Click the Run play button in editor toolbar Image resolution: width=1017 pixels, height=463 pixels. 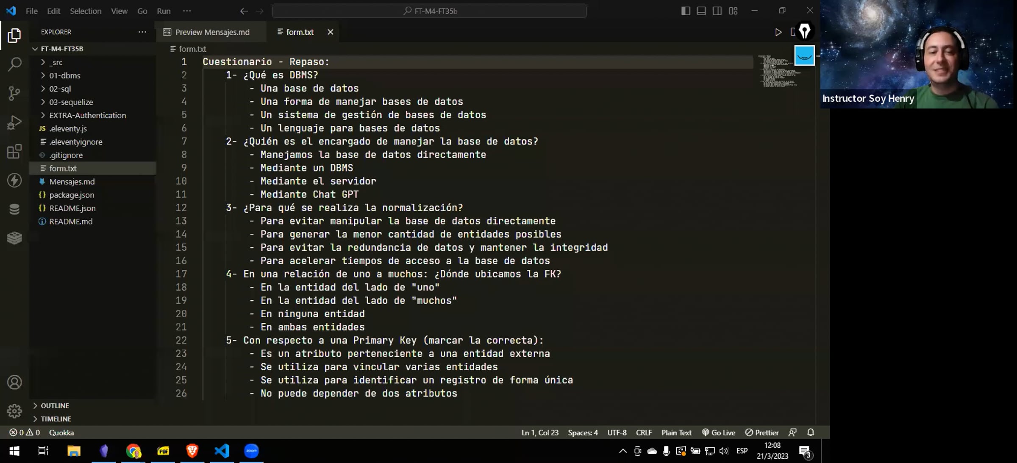(778, 32)
